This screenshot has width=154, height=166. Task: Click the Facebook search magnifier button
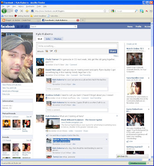tap(76, 27)
